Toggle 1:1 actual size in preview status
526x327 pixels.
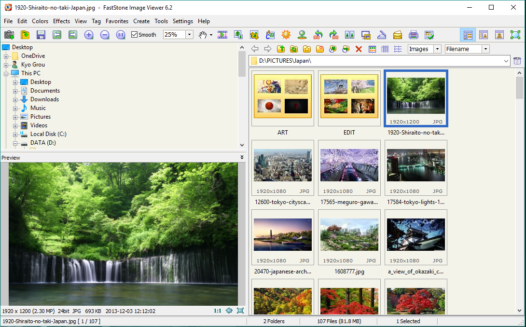(x=217, y=311)
